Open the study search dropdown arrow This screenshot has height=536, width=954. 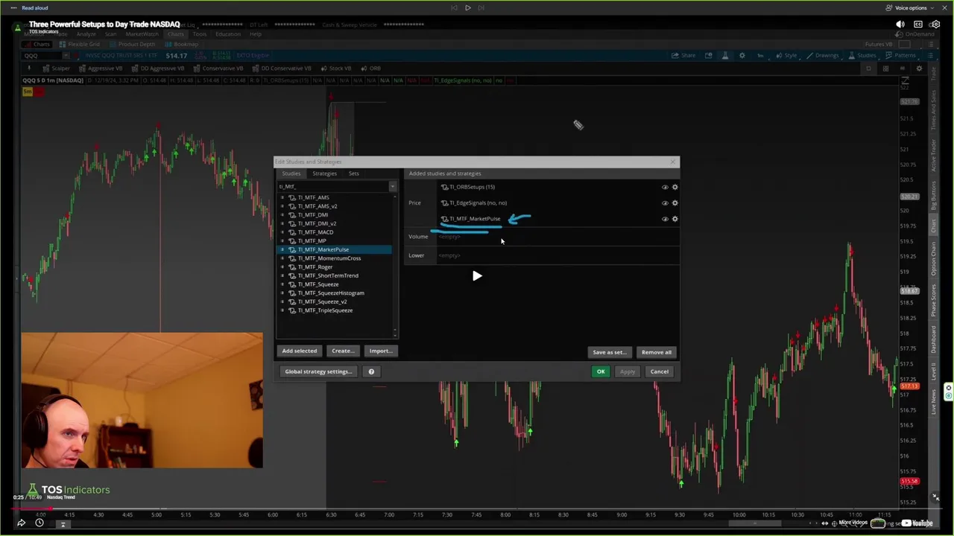pyautogui.click(x=393, y=186)
